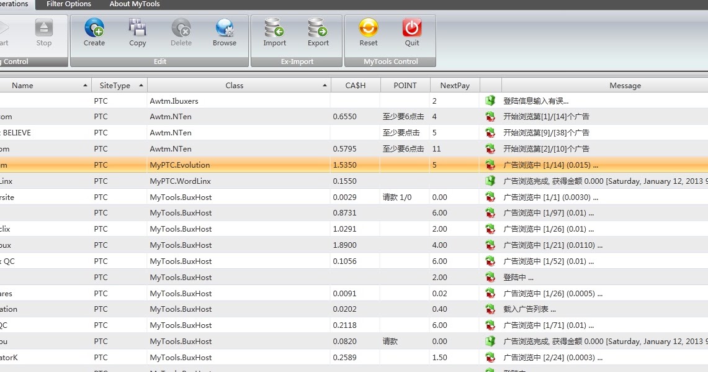Open the Browse globe icon

point(225,28)
